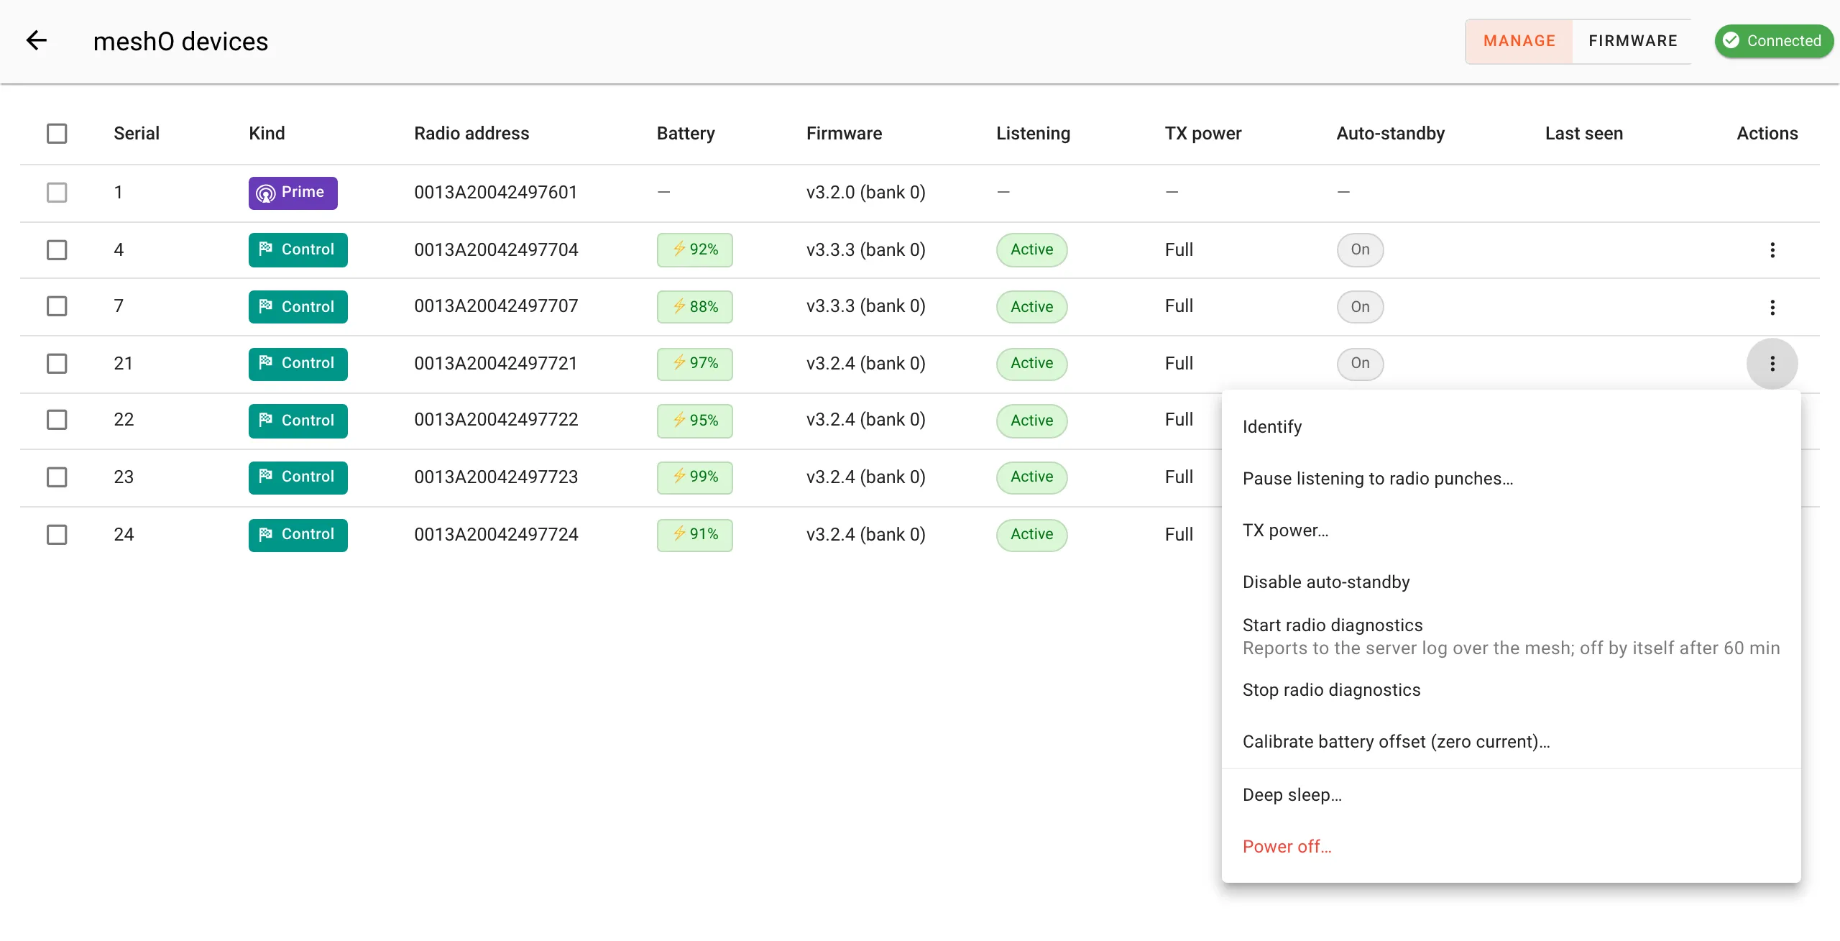
Task: Check the box for serial 21
Action: tap(57, 363)
